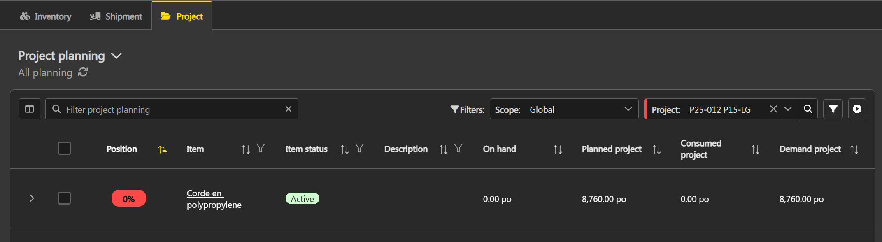Check the Corde en polypropylene row checkbox
This screenshot has width=882, height=242.
(x=65, y=198)
